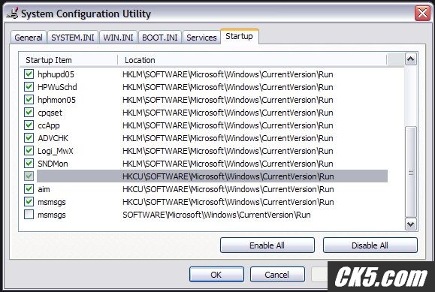Close the System Configuration Utility window
This screenshot has width=435, height=292.
(422, 13)
